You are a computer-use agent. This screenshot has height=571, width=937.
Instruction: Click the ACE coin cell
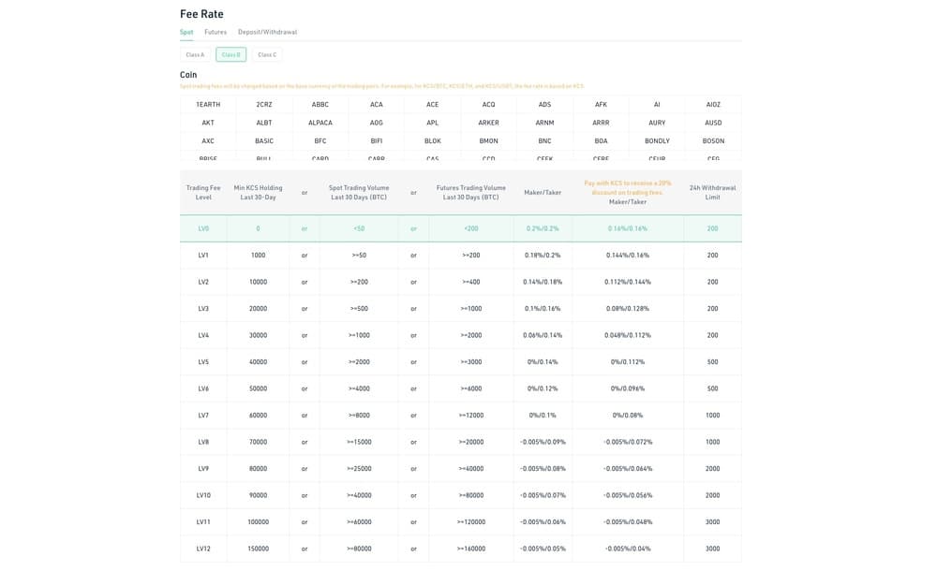(x=433, y=105)
